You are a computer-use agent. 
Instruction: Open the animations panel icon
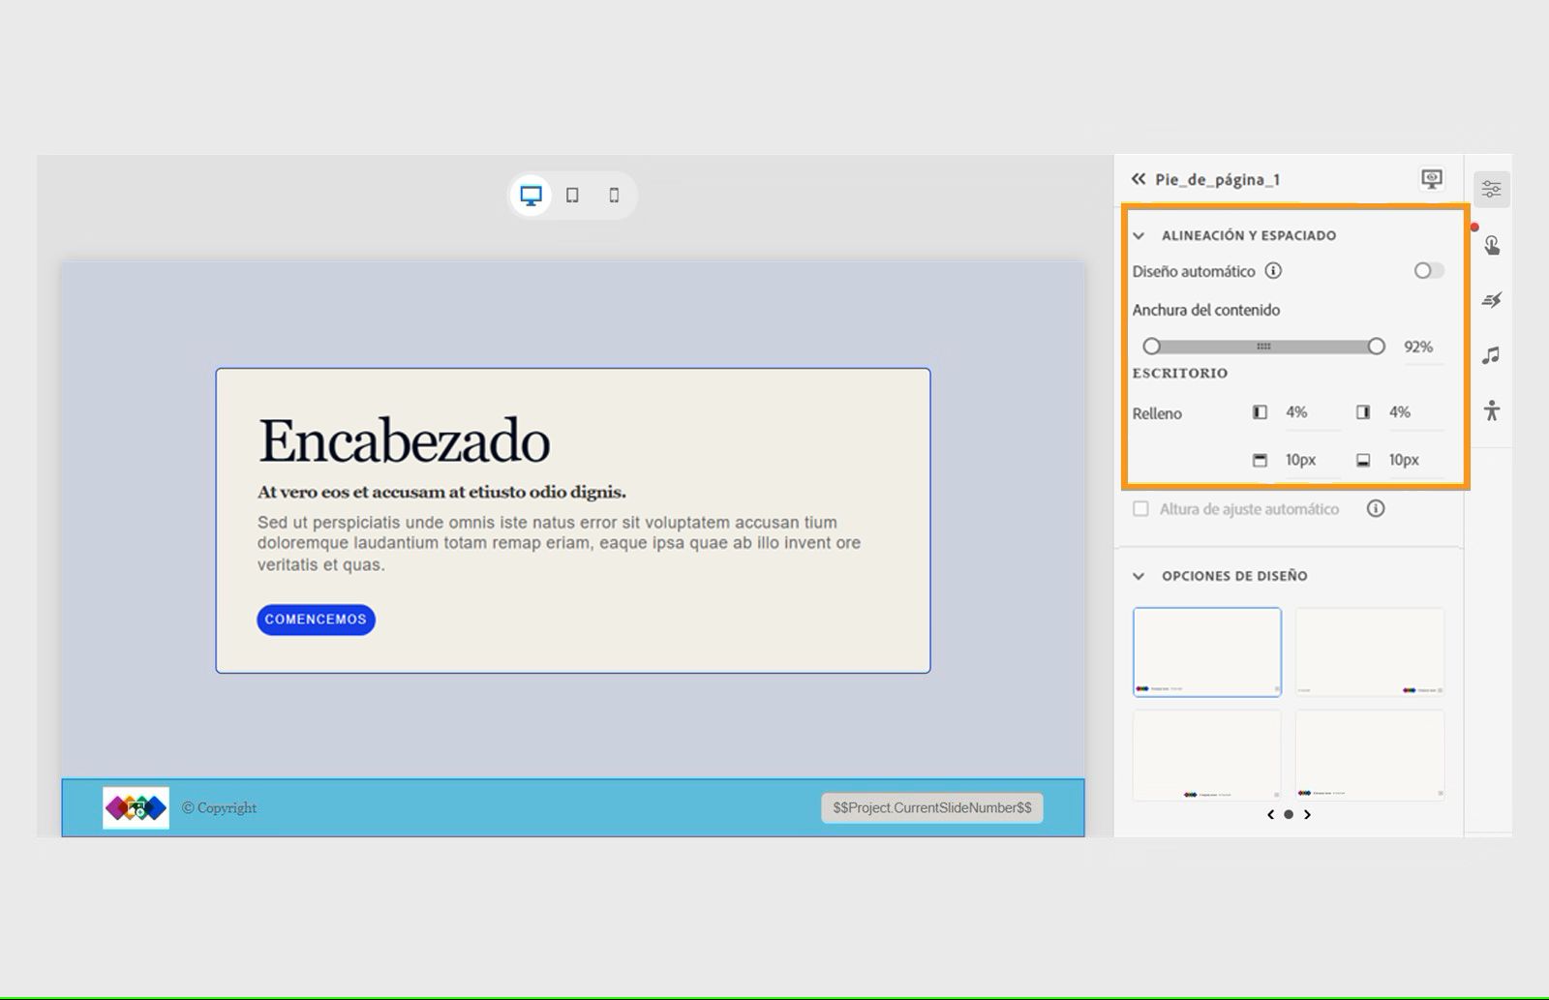pos(1492,300)
